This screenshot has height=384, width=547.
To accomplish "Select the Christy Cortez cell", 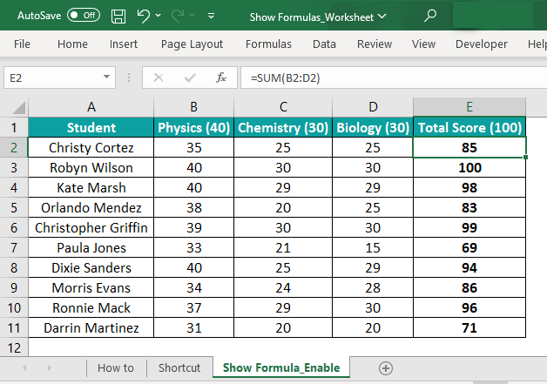I will pyautogui.click(x=91, y=147).
